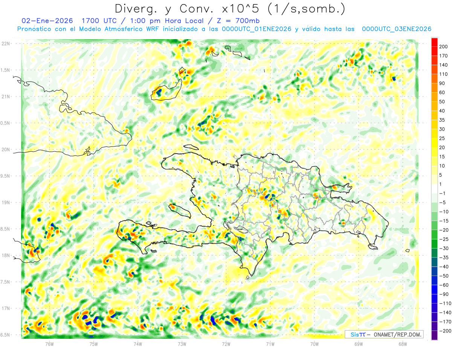This screenshot has width=452, height=349.
Task: Click the '74W' longitude label
Action: point(138,344)
